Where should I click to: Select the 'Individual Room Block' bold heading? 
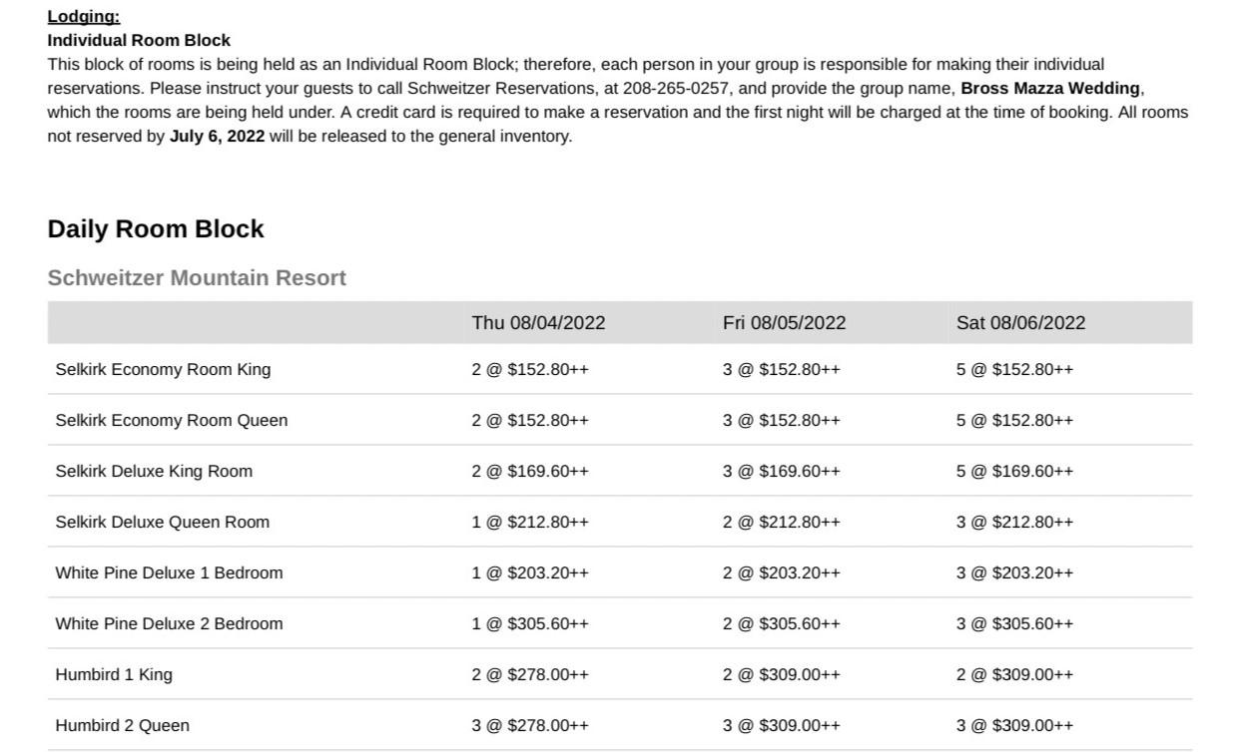(139, 41)
